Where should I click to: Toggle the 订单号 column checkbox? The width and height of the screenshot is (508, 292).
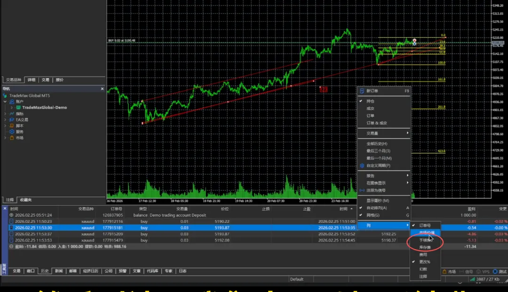coord(424,225)
